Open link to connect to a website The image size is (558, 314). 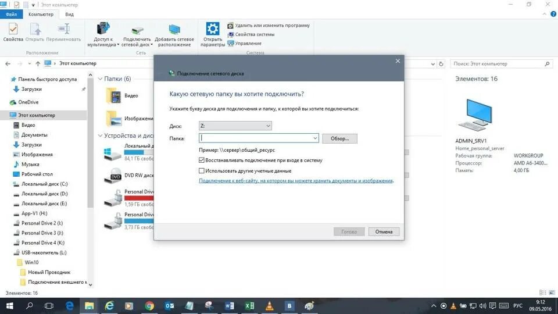[296, 181]
